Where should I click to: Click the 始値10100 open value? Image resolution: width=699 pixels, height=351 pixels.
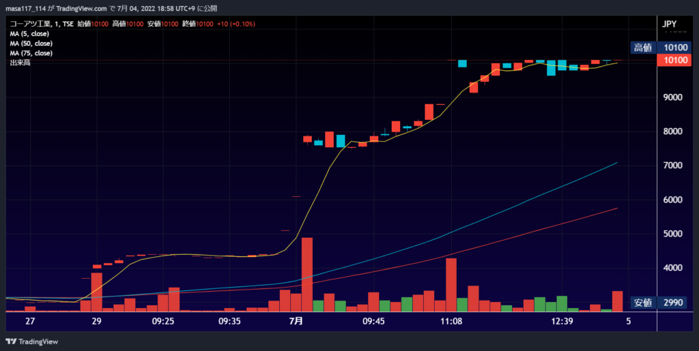tap(93, 24)
